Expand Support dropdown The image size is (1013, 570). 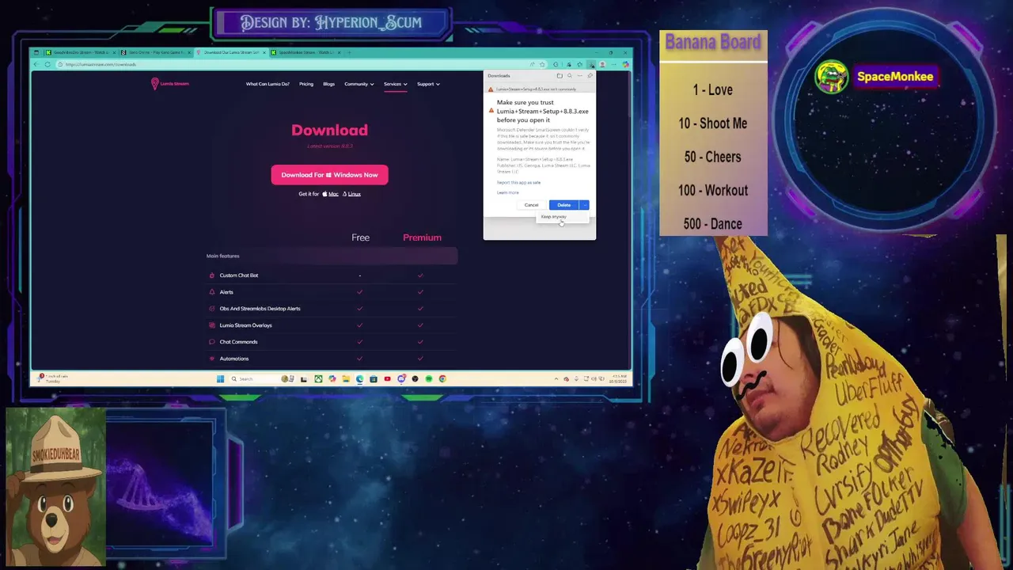coord(428,84)
